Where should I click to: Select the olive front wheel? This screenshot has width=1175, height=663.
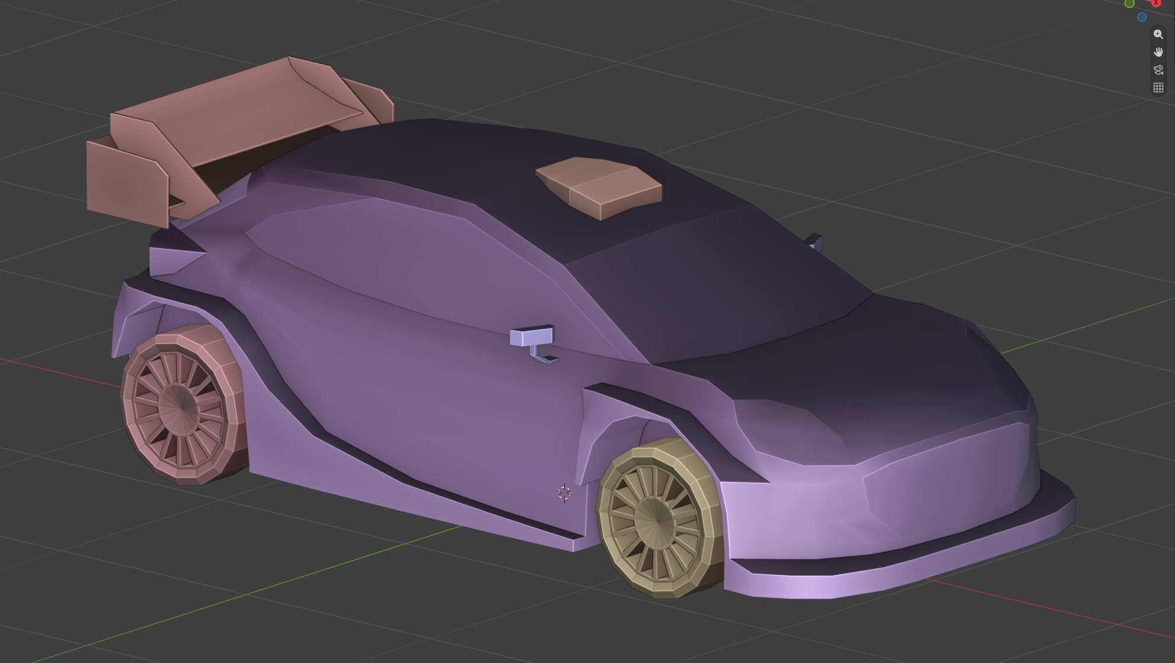(x=659, y=519)
